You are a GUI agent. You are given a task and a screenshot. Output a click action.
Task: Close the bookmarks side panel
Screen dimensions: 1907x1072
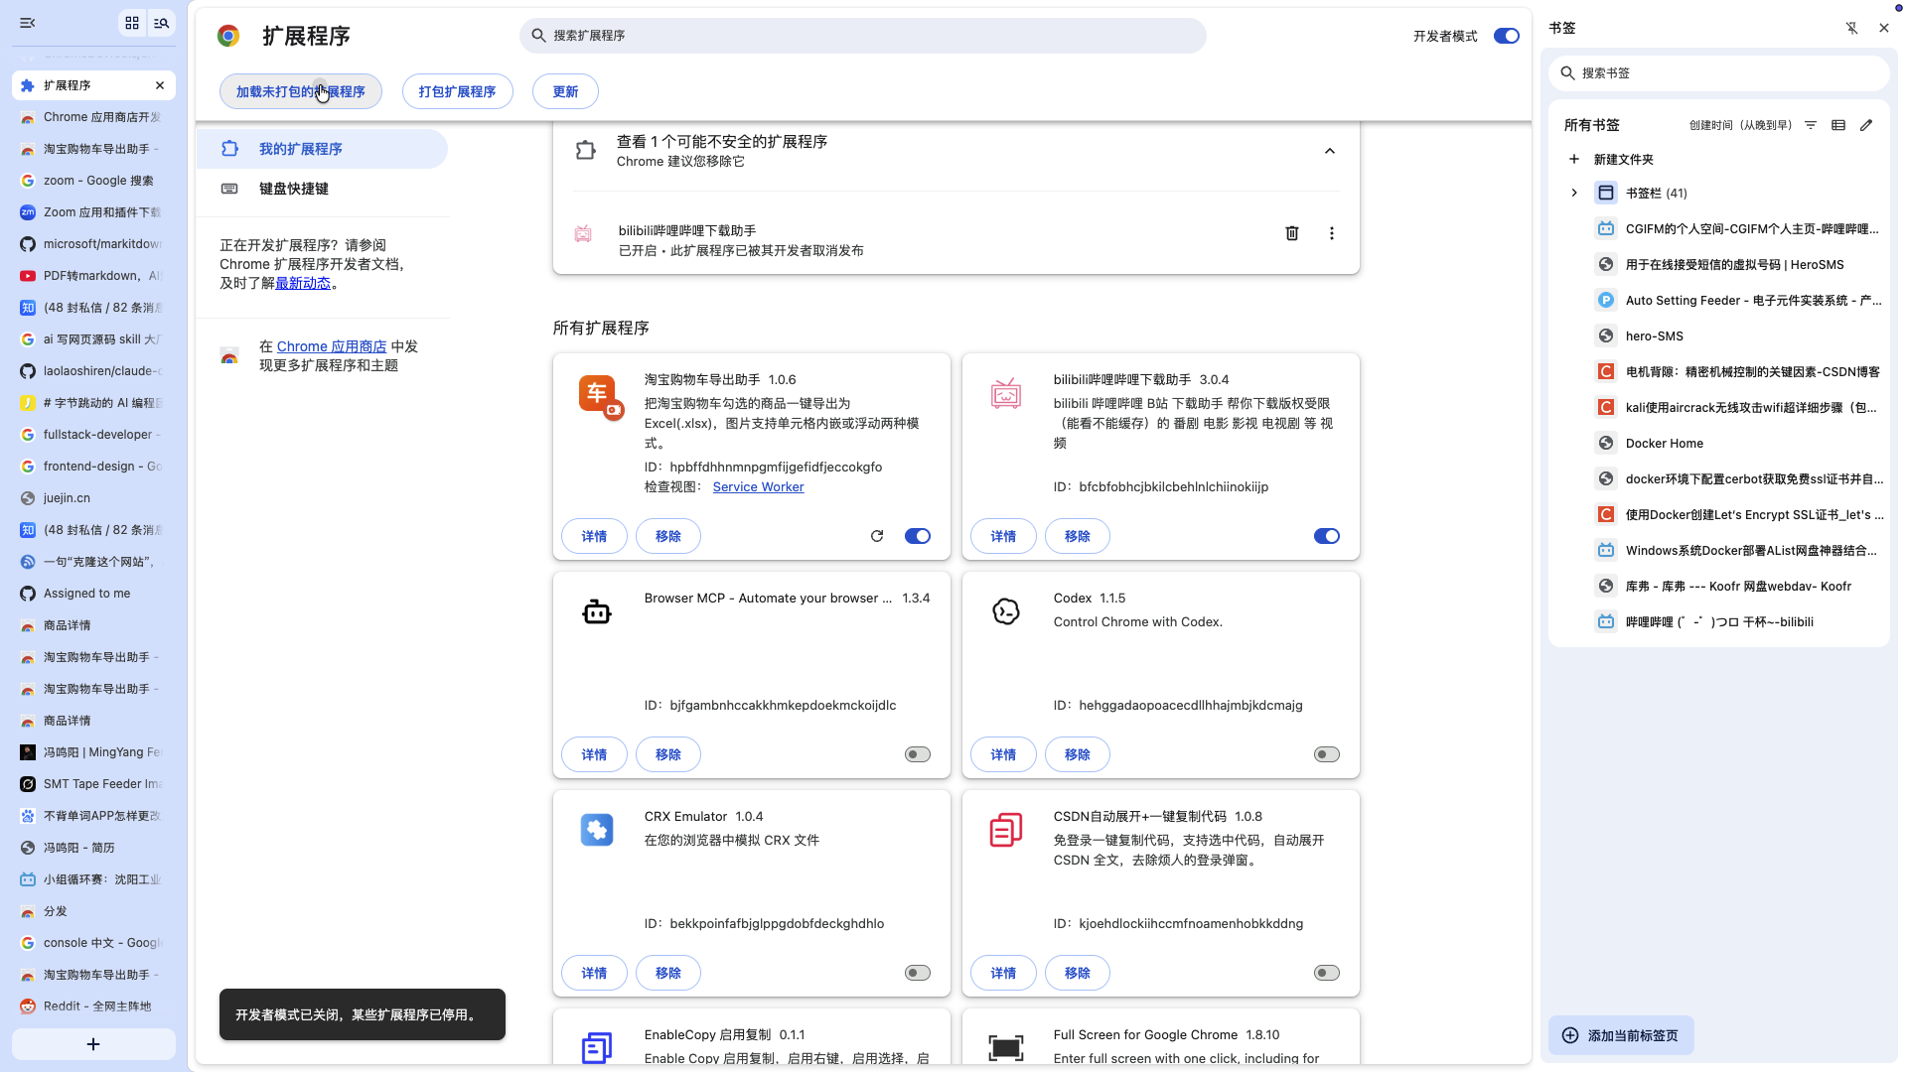(1884, 28)
